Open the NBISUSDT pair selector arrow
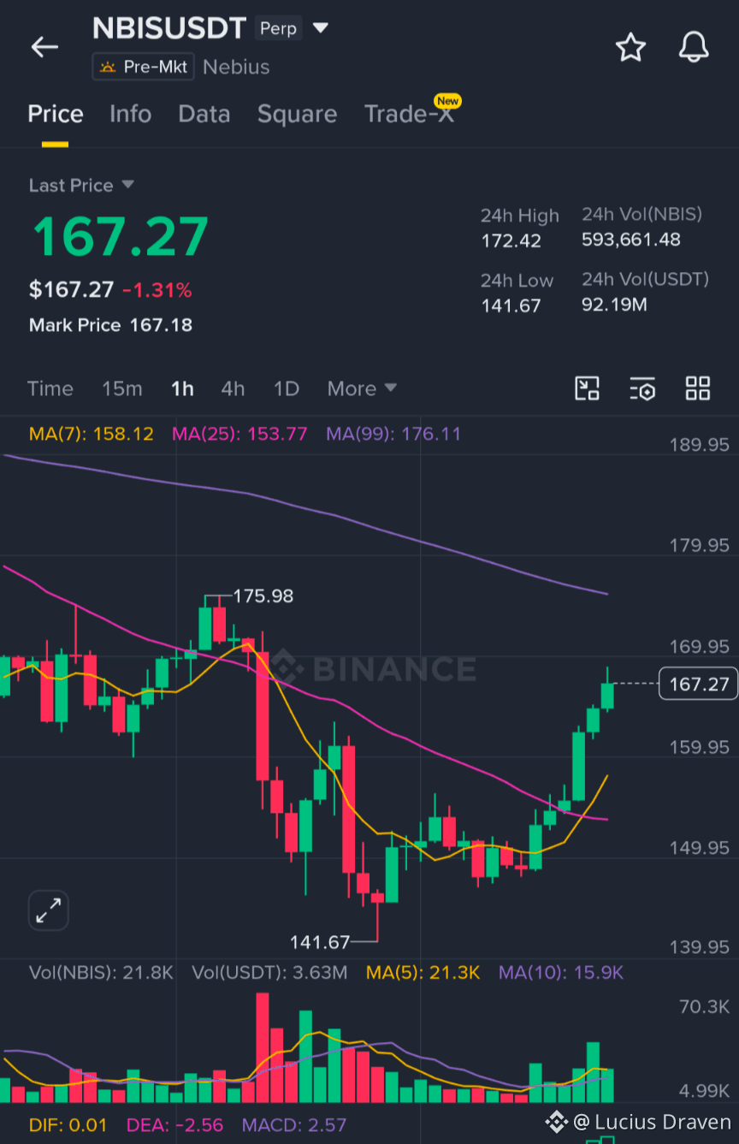 tap(321, 28)
